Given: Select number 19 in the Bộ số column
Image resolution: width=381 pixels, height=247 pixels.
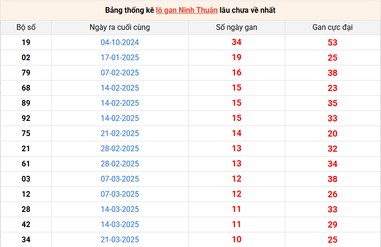Looking at the screenshot, I should [x=26, y=42].
